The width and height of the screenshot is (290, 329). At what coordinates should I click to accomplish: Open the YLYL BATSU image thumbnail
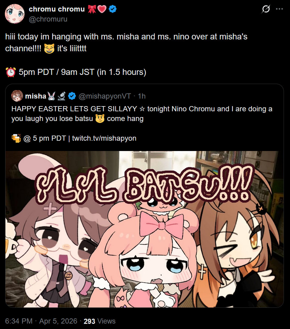tap(145, 229)
